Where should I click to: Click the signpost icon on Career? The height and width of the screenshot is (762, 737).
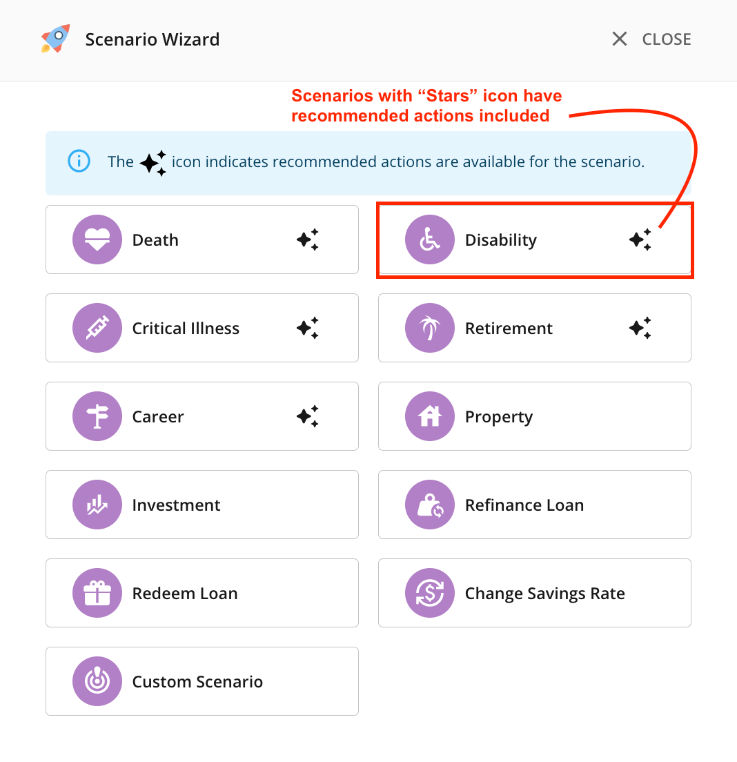point(97,416)
